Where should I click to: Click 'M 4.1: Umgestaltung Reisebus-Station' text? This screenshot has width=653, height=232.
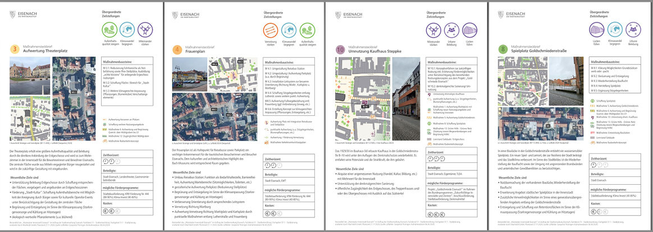tap(284, 67)
